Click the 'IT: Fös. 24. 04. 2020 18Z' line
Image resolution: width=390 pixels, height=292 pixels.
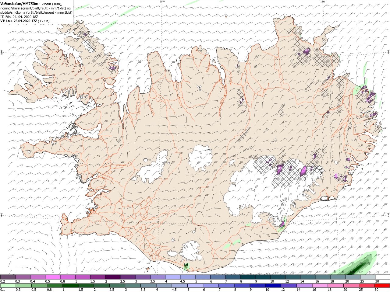click(x=19, y=17)
